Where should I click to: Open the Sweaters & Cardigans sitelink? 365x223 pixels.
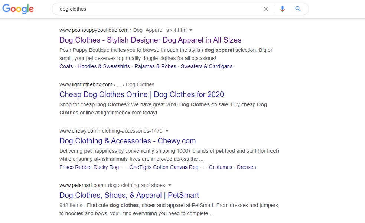206,66
